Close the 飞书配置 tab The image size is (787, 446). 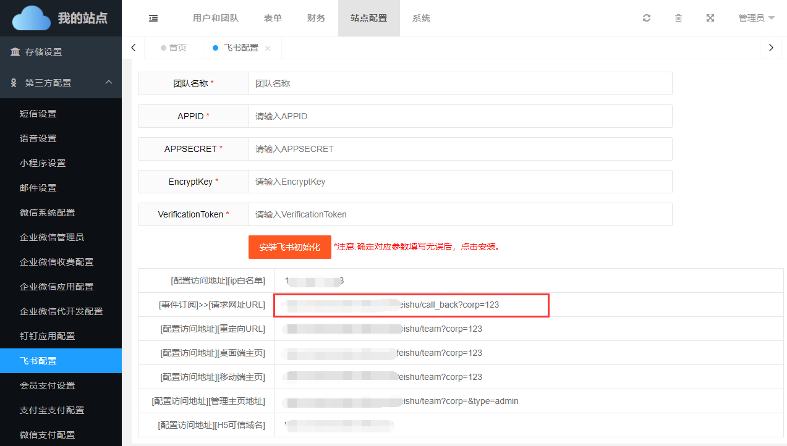click(x=268, y=48)
